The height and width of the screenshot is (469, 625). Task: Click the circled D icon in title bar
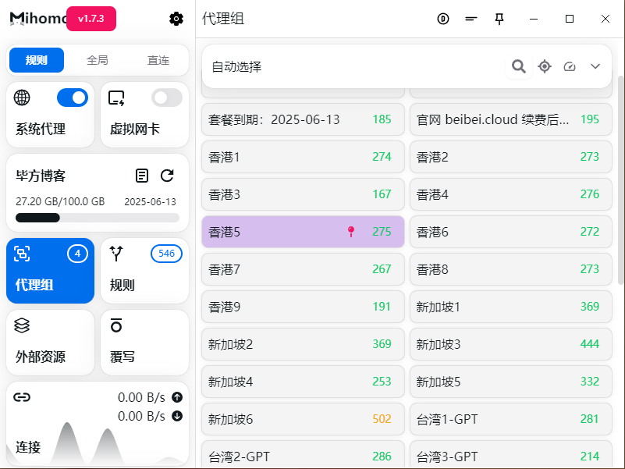point(443,19)
